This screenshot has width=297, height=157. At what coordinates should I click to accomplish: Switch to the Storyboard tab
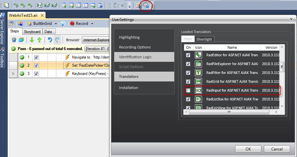coord(32,32)
